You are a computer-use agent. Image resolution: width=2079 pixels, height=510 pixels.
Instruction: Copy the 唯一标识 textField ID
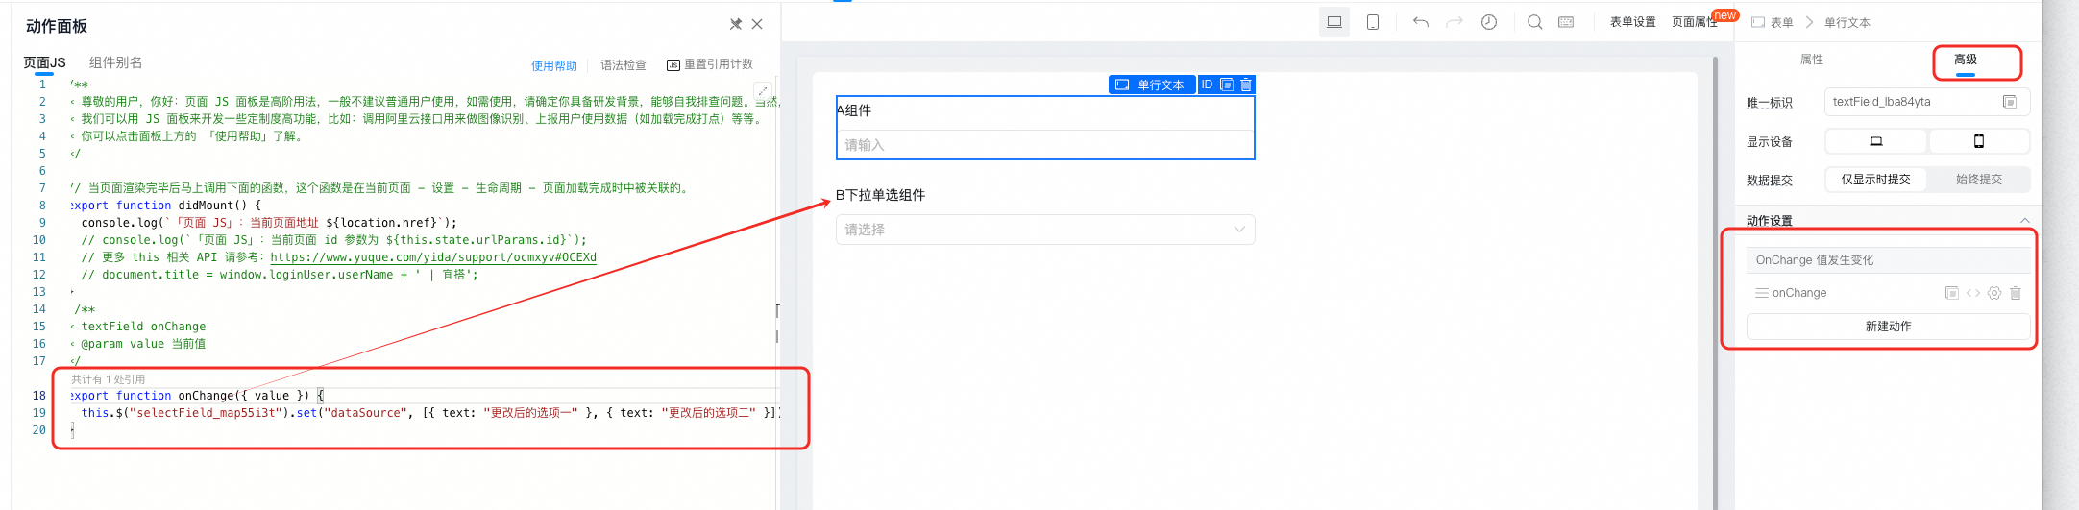(x=2010, y=102)
